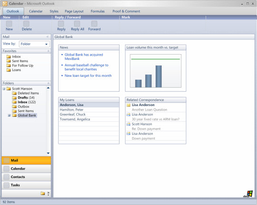257x205 pixels.
Task: Click unread envelope icon for Another Loan Question
Action: coord(128,105)
